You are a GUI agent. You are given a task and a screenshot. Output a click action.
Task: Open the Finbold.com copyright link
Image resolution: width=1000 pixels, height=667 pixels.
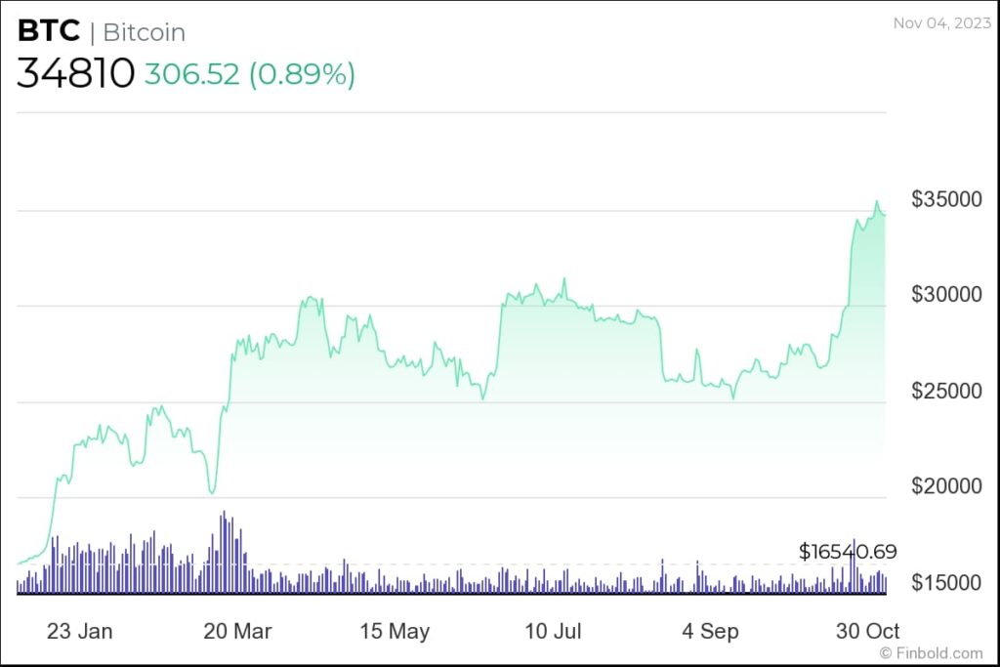[931, 653]
